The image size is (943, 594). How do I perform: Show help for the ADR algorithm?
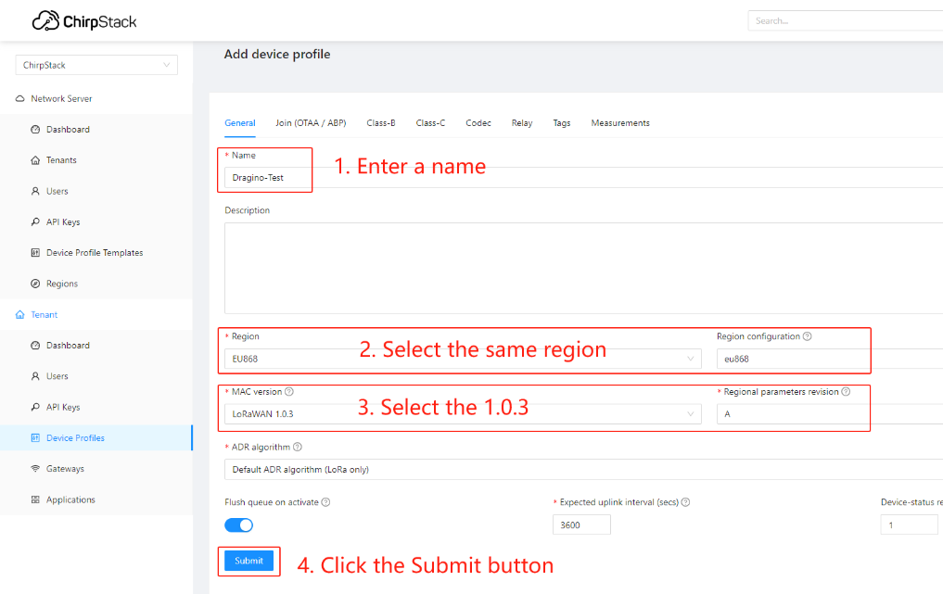[x=298, y=447]
